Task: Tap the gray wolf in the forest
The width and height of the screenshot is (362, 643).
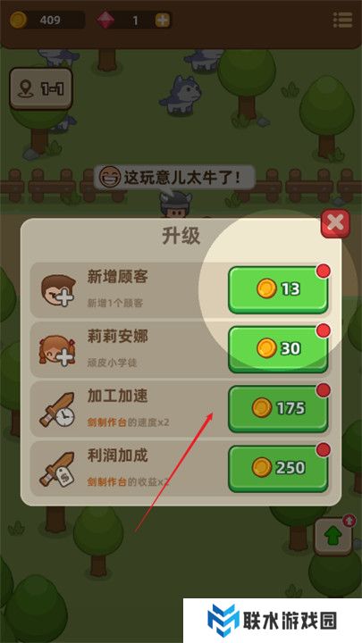Action: click(181, 96)
